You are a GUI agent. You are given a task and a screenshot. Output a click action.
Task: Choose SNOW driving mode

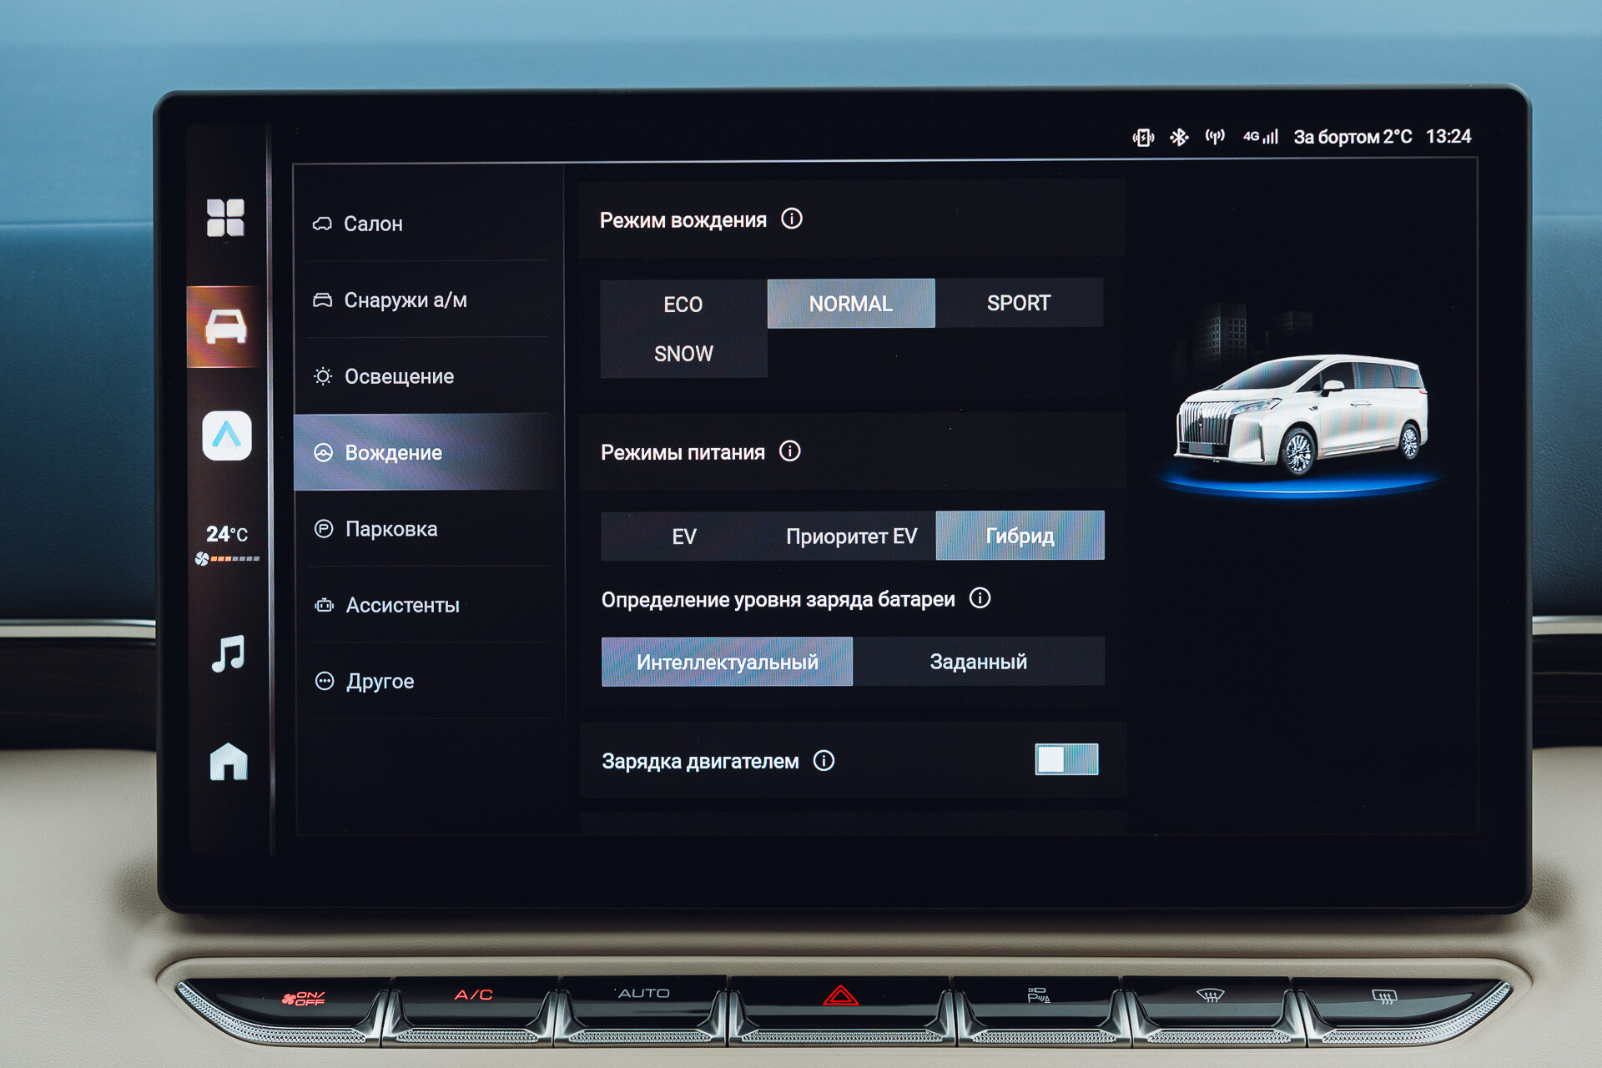[683, 354]
